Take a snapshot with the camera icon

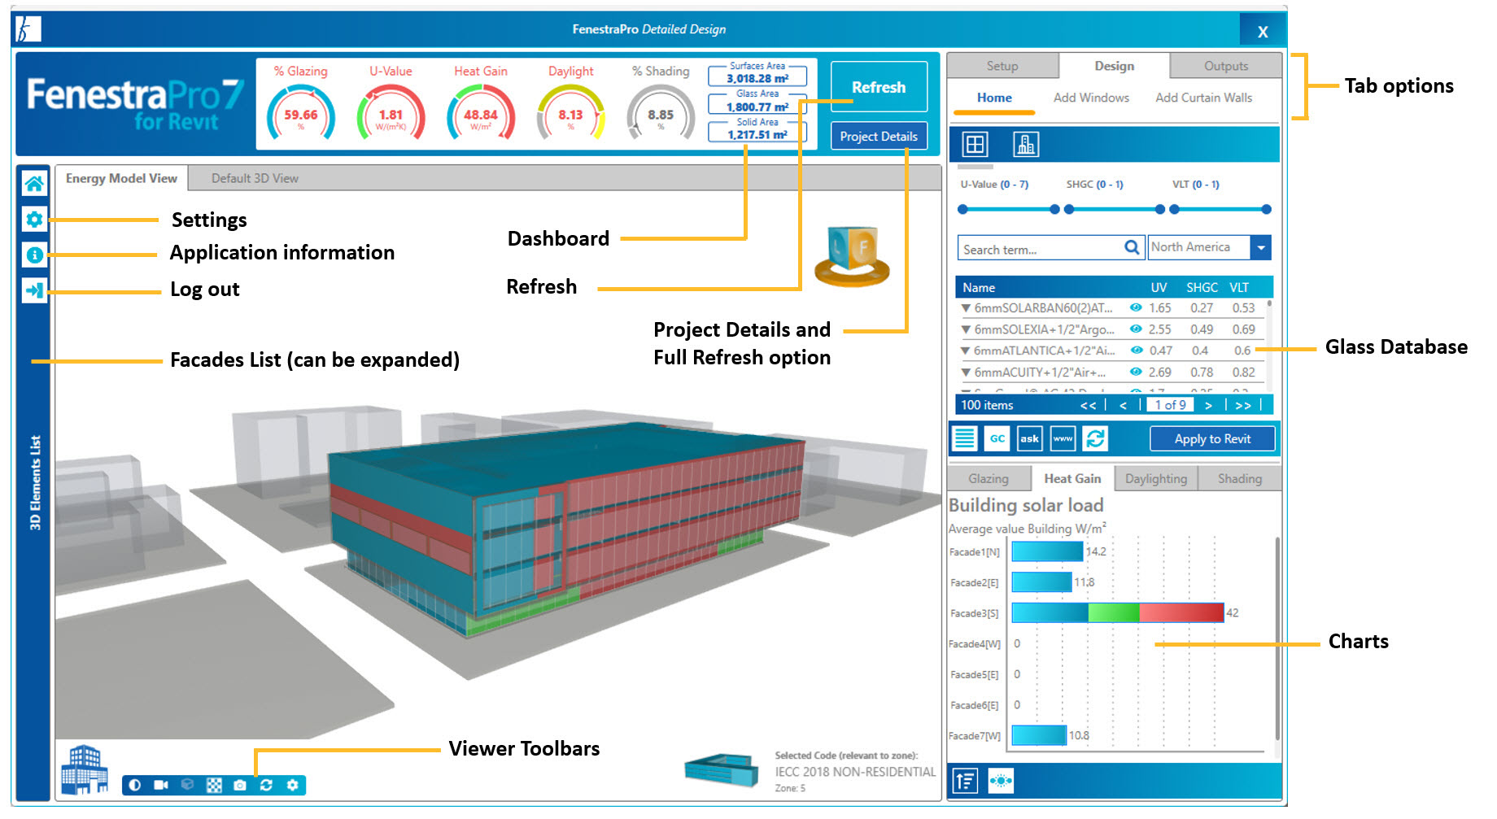(x=240, y=785)
